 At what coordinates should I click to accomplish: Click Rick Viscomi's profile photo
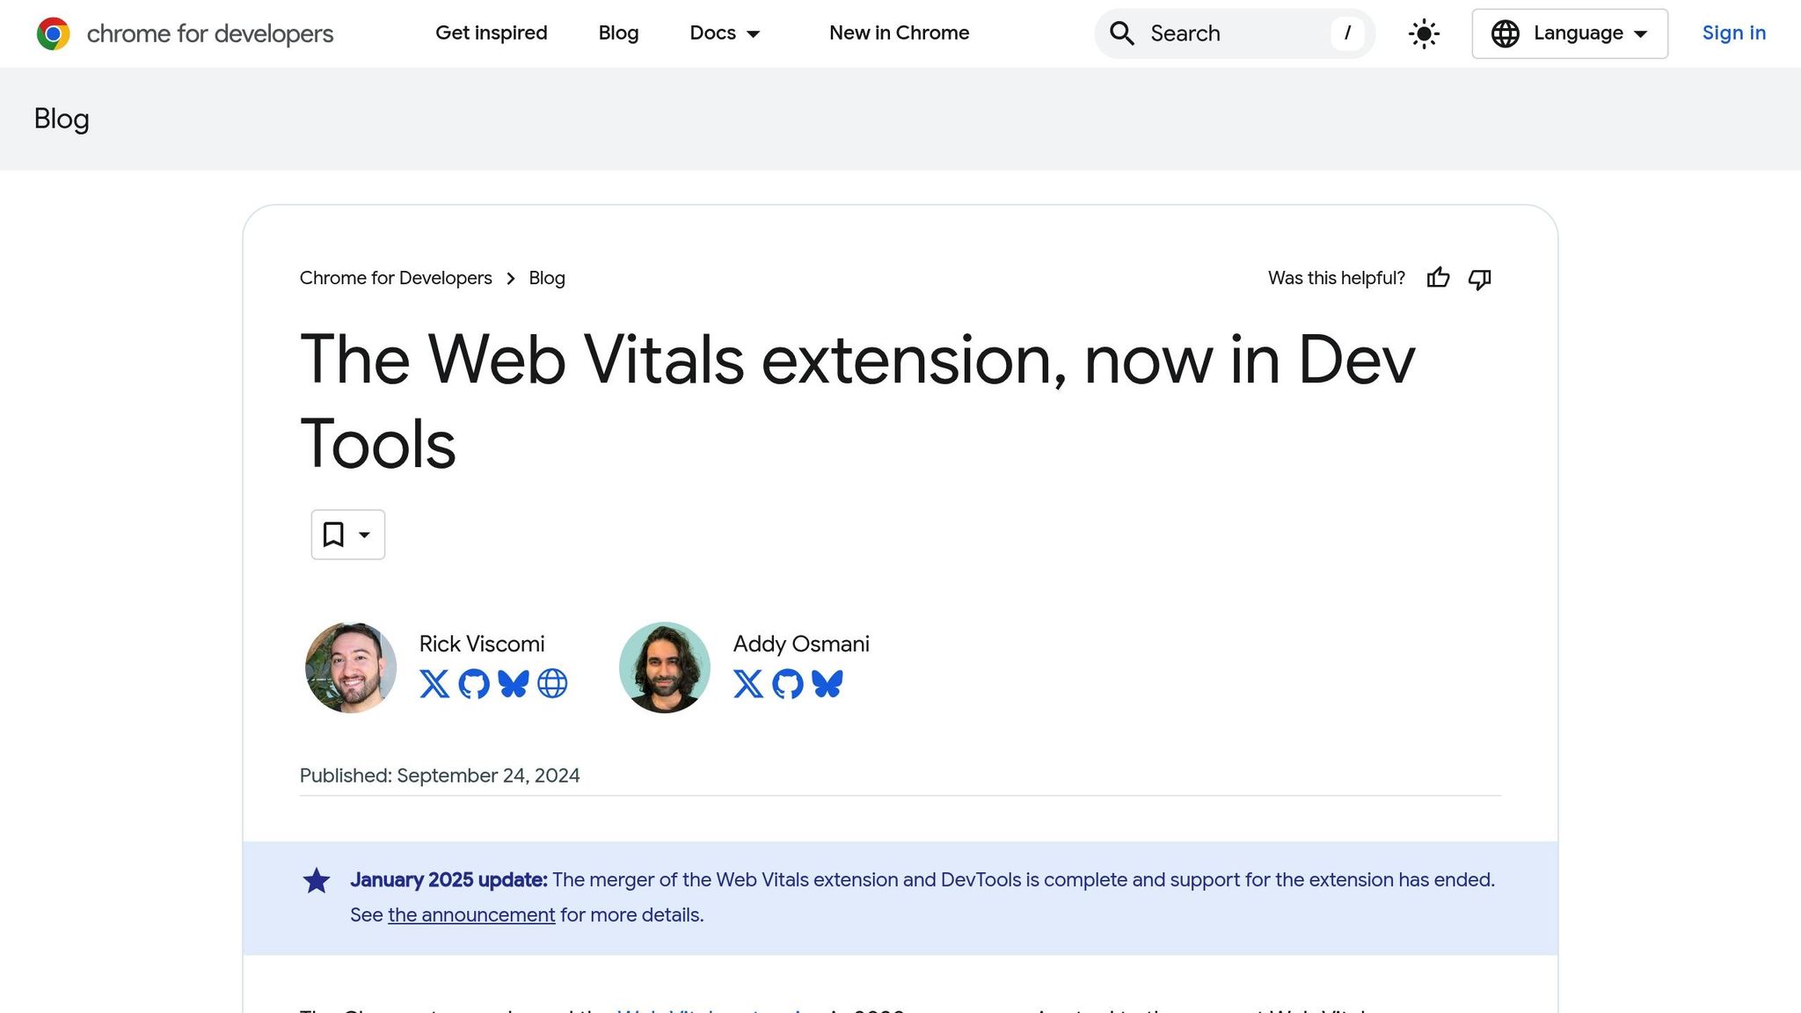pos(350,667)
